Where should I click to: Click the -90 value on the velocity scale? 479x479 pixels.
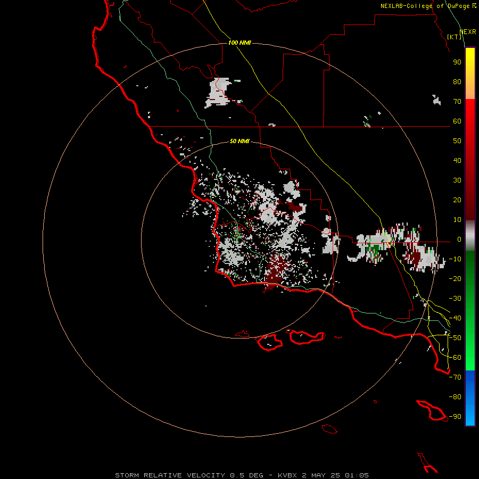pos(455,417)
